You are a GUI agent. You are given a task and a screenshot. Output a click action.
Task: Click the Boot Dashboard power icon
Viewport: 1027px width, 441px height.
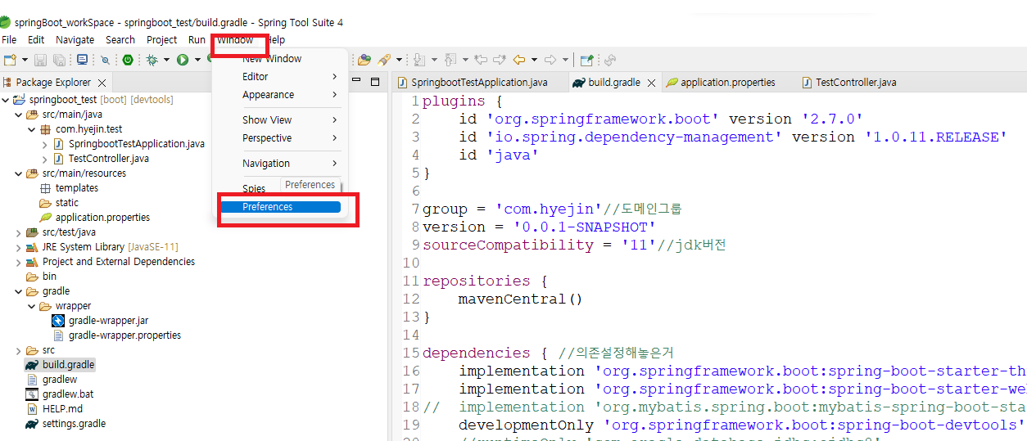[x=128, y=60]
